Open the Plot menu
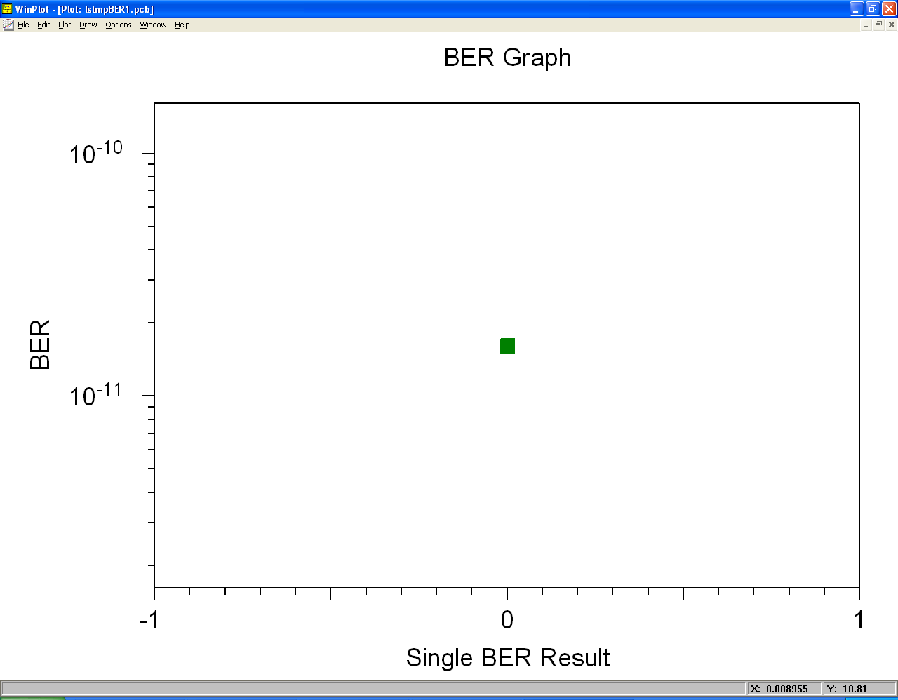Viewport: 898px width, 700px height. (65, 25)
